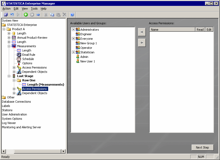Click the save all toolbar icon
This screenshot has height=160, width=220.
coord(6,15)
